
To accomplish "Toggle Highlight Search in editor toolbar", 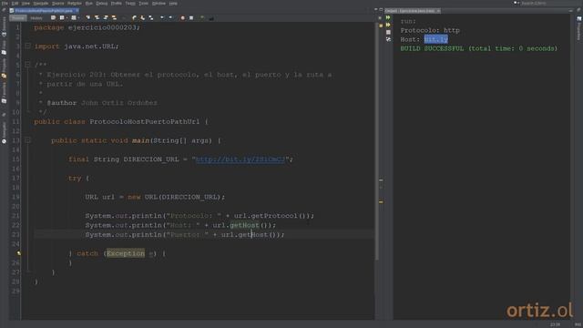I will pyautogui.click(x=114, y=18).
